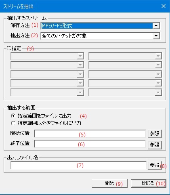Click the 閉じる button
The image size is (170, 195).
(149, 183)
